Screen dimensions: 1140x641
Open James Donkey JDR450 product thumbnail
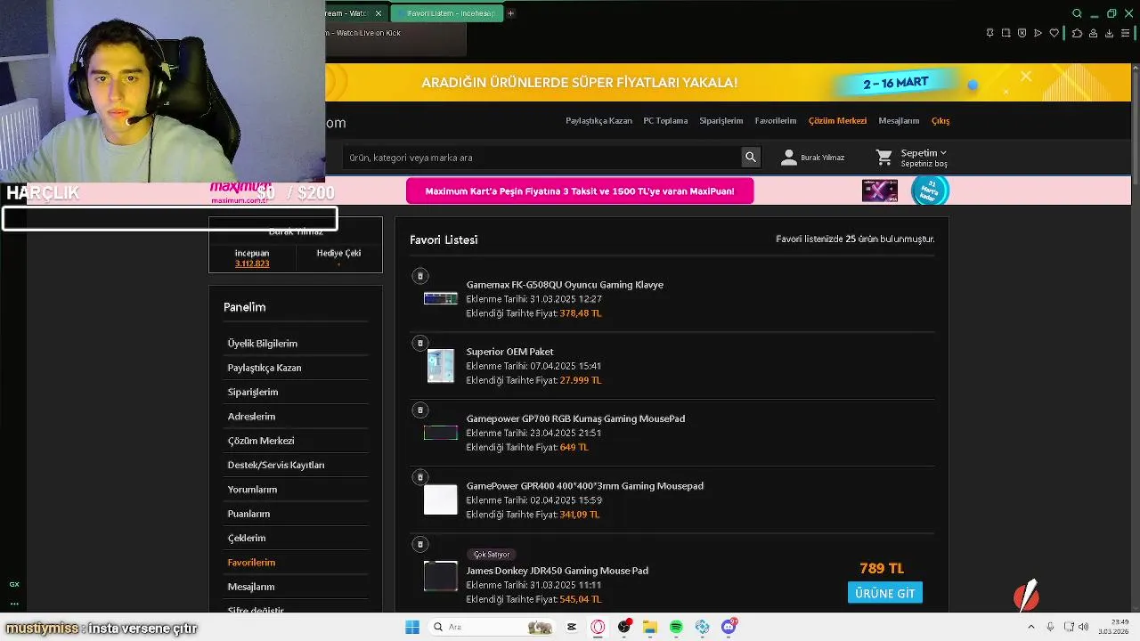pos(440,576)
